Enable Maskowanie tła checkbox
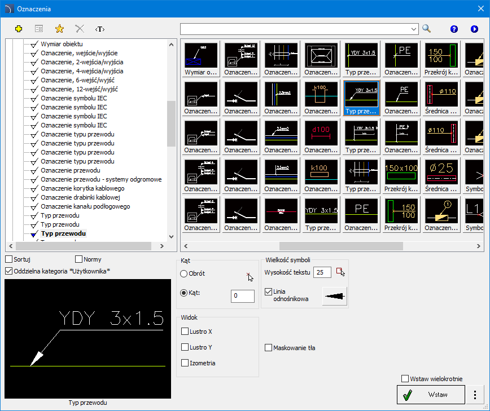Screen dimensions: 490x411 pyautogui.click(x=269, y=348)
